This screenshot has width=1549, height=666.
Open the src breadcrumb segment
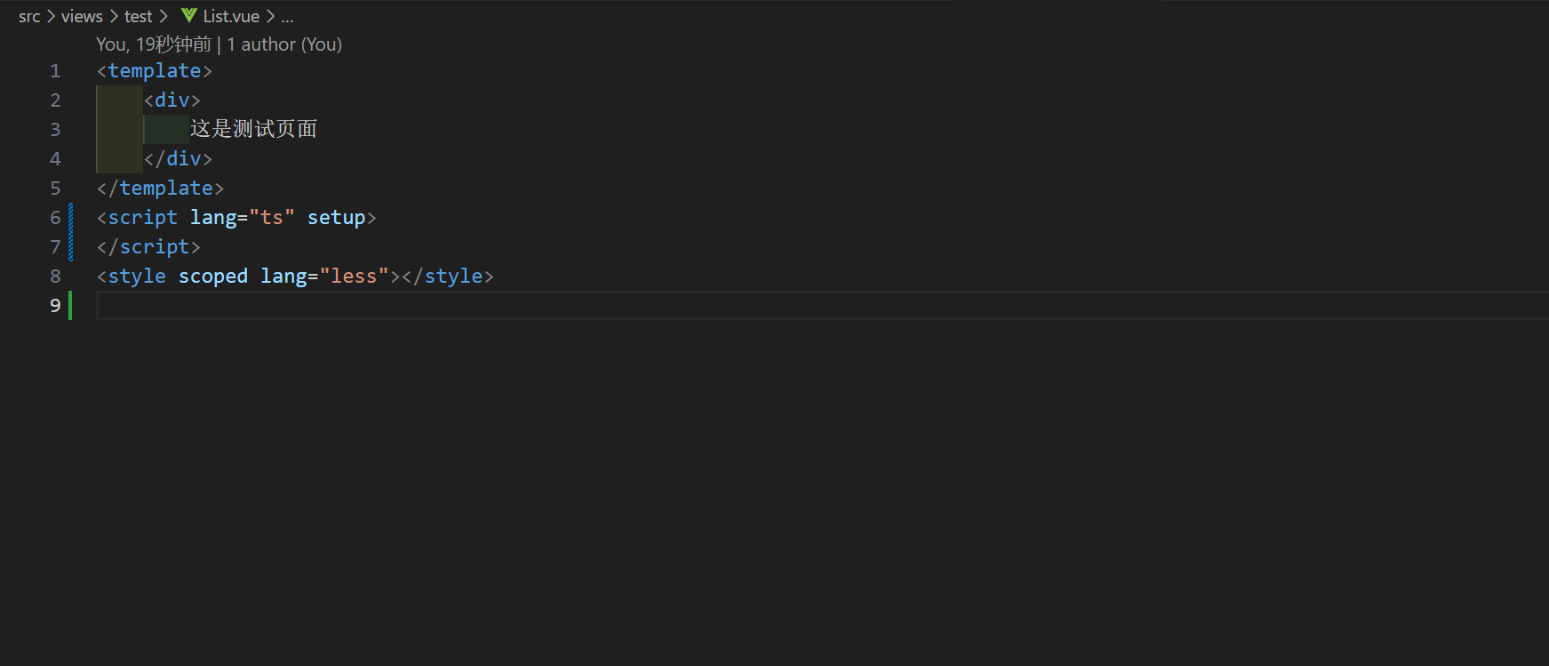point(29,16)
